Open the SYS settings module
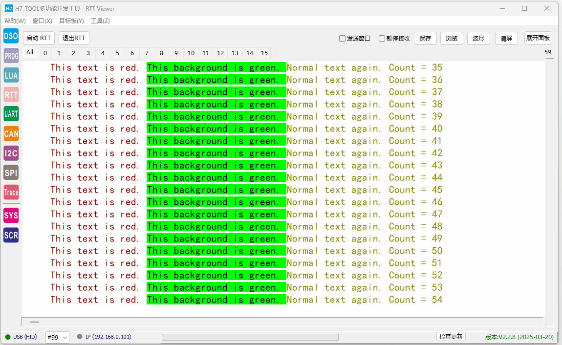The image size is (562, 345). 11,216
